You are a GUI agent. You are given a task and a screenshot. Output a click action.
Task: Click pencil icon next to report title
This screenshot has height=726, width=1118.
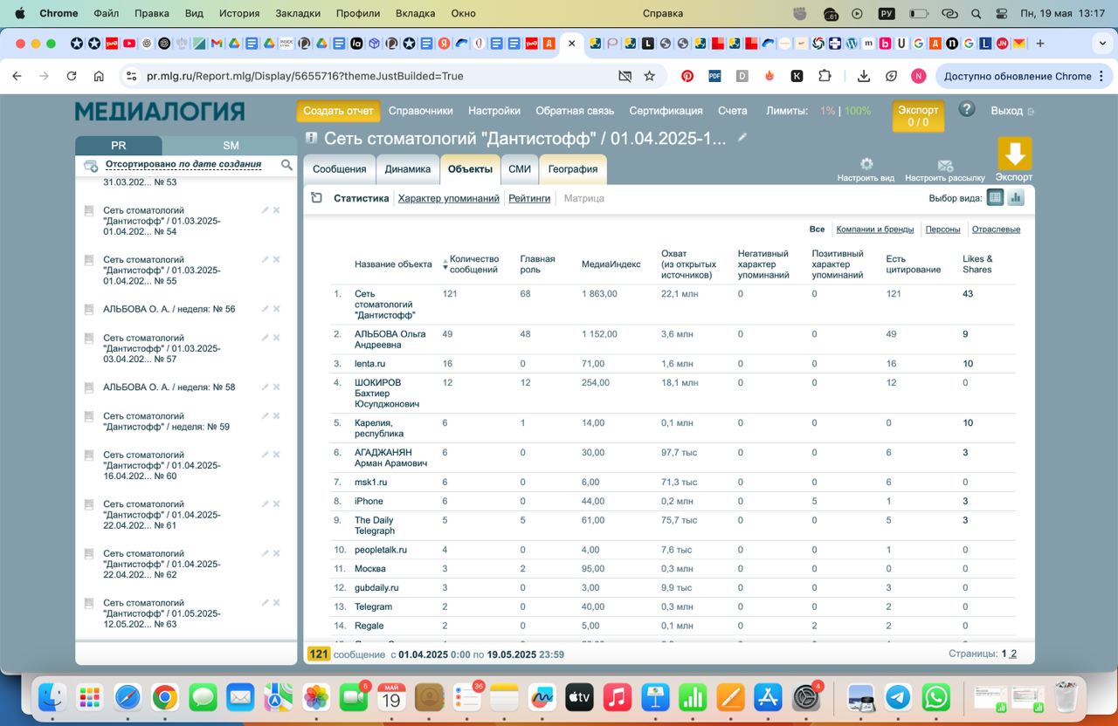pyautogui.click(x=742, y=138)
